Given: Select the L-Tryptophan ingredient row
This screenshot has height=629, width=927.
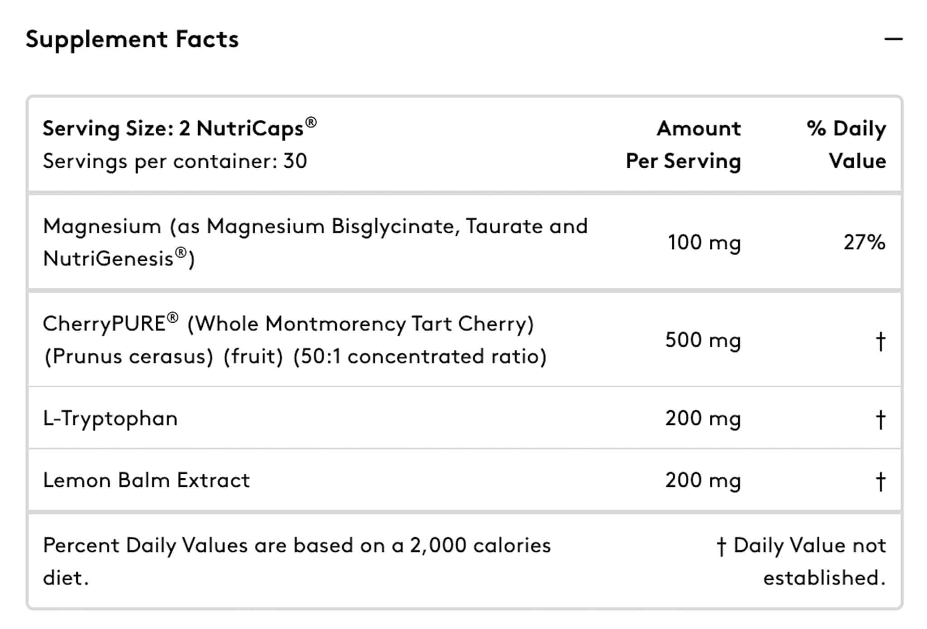Looking at the screenshot, I should pos(464,418).
